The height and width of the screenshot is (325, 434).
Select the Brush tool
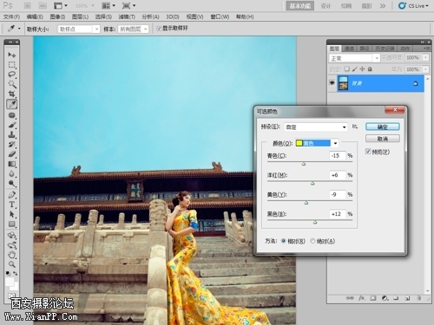pos(12,125)
